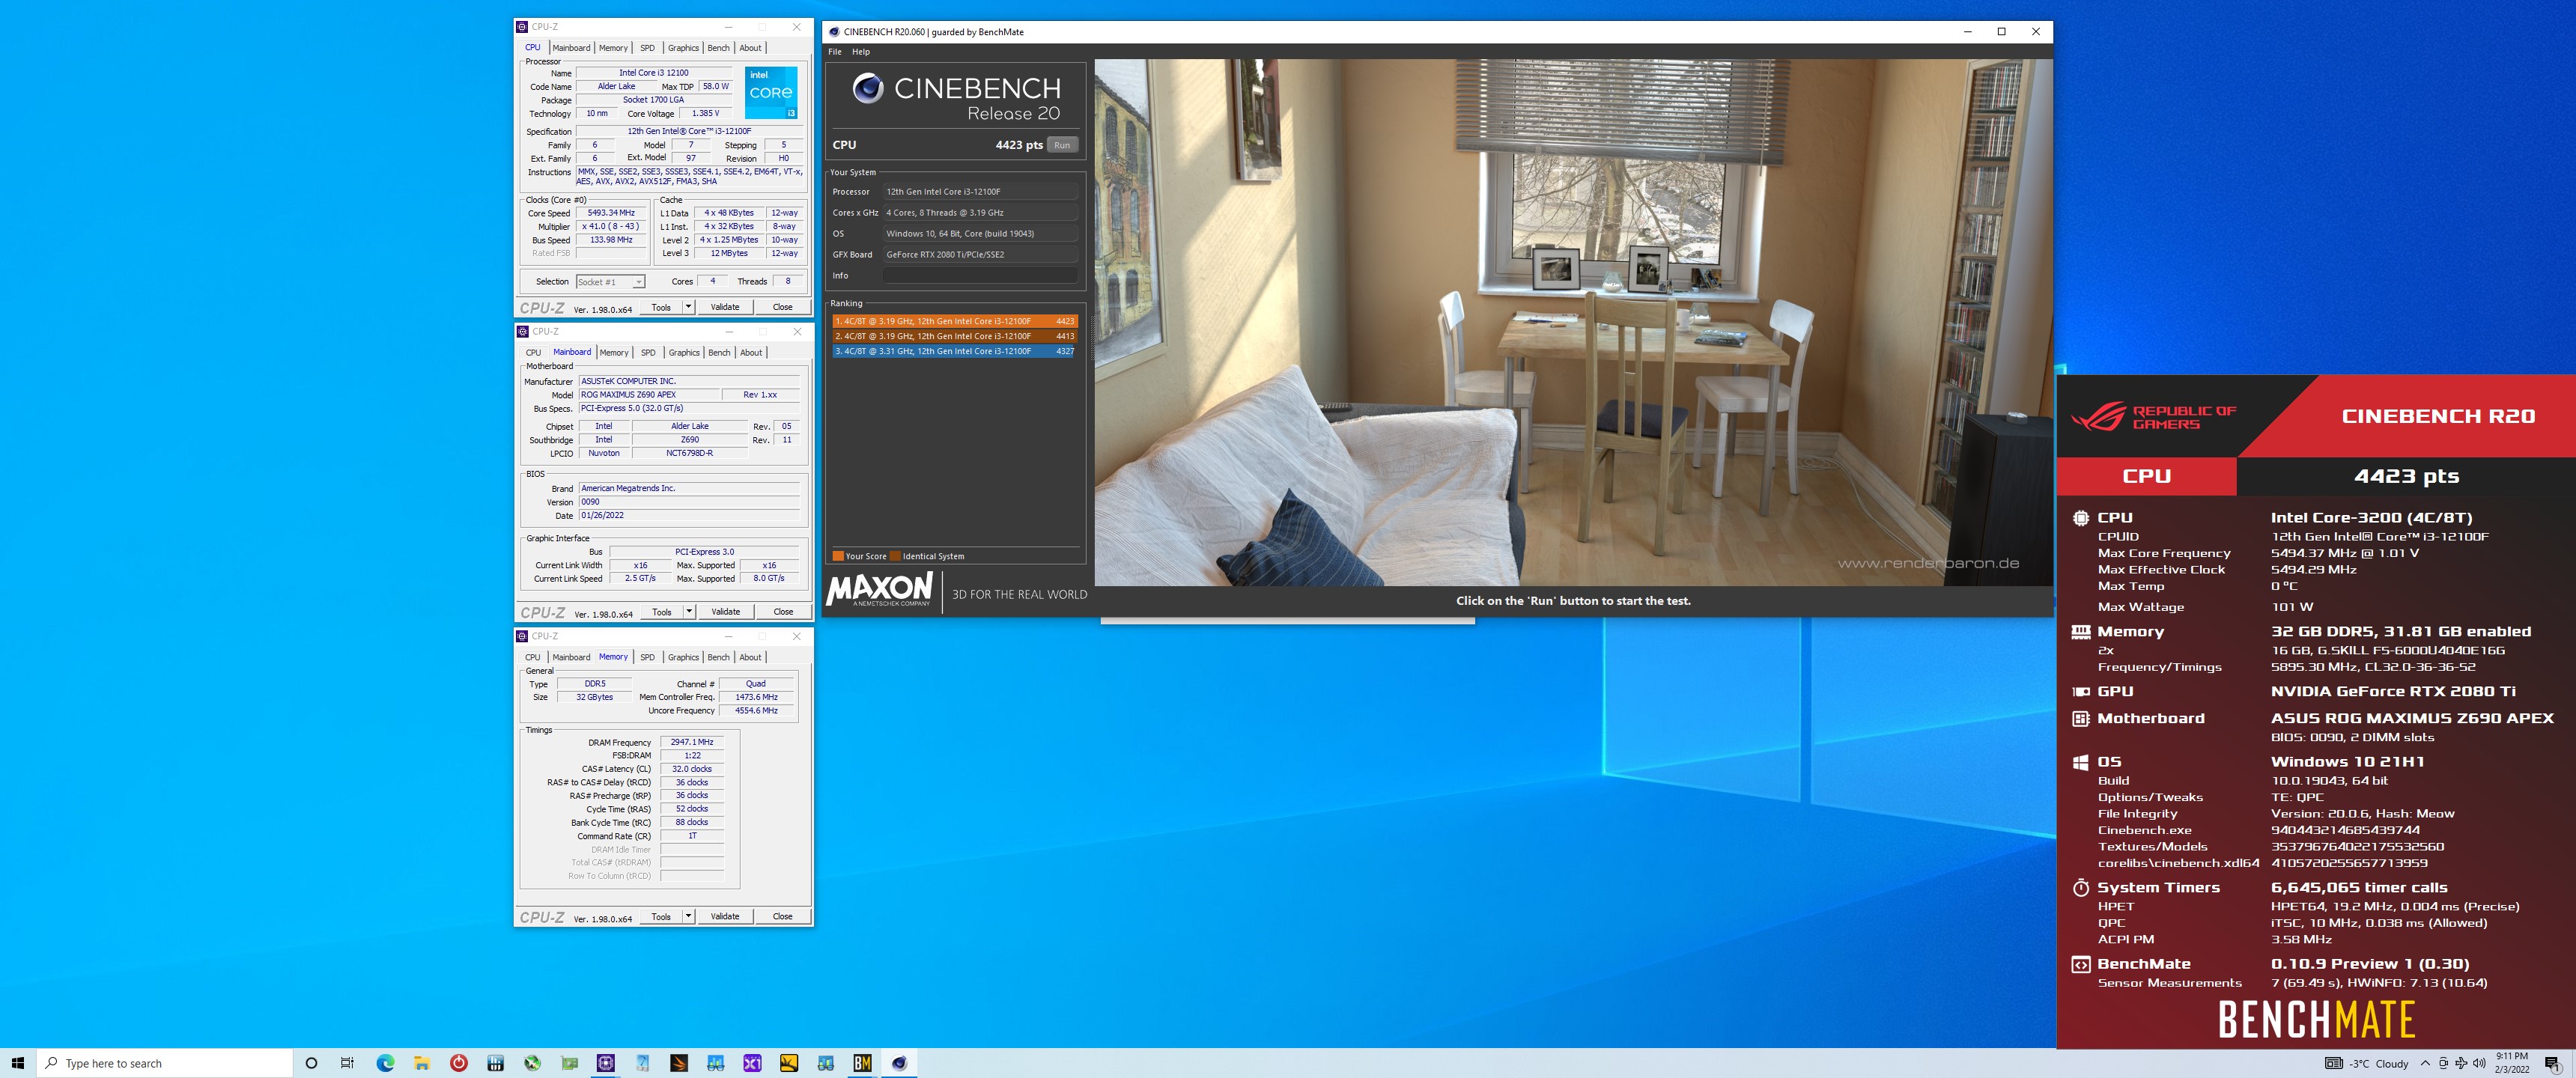Select ranking row scoring 4423
Viewport: 2576px width, 1078px height.
(955, 321)
